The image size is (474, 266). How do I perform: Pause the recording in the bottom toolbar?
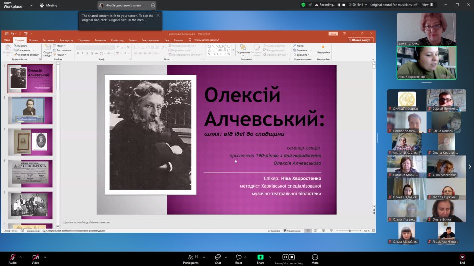(x=285, y=257)
